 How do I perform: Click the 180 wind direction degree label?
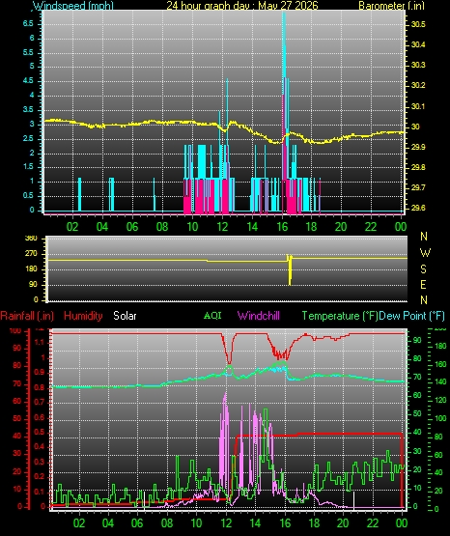[31, 269]
